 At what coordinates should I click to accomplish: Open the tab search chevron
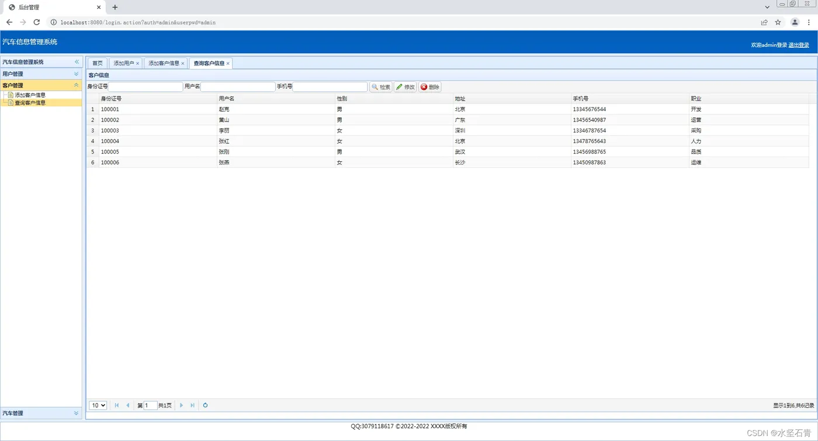[x=767, y=7]
